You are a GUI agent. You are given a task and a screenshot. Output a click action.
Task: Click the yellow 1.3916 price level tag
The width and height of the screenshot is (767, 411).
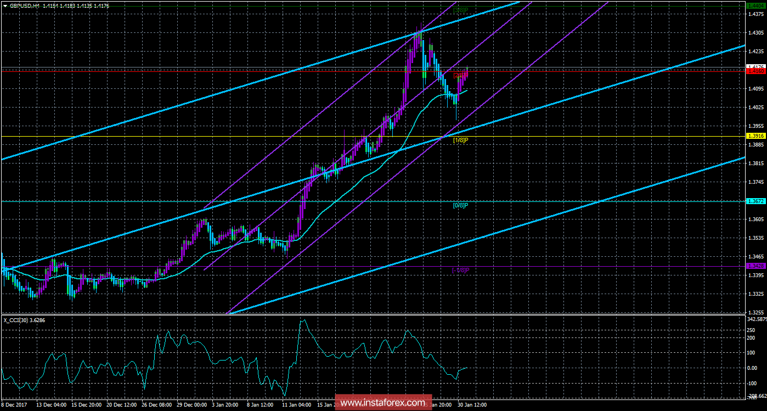(755, 136)
